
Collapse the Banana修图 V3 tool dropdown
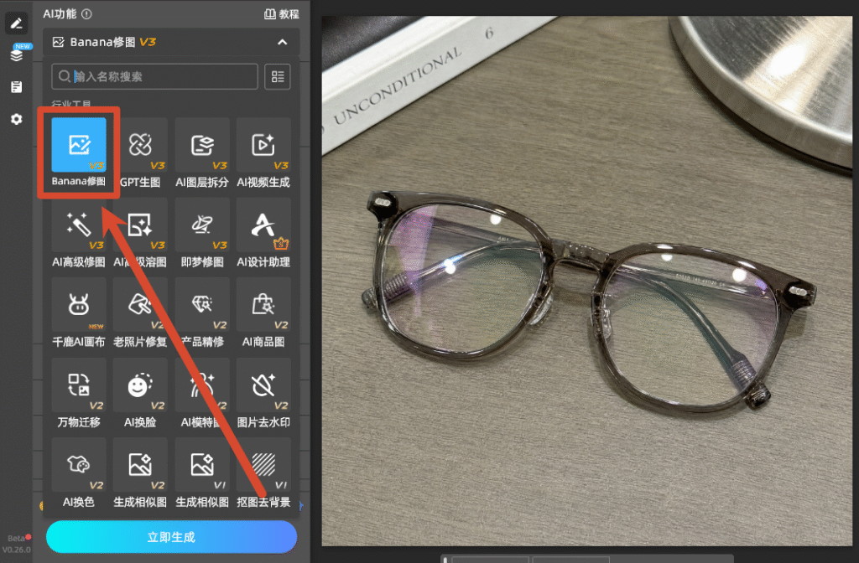coord(282,42)
